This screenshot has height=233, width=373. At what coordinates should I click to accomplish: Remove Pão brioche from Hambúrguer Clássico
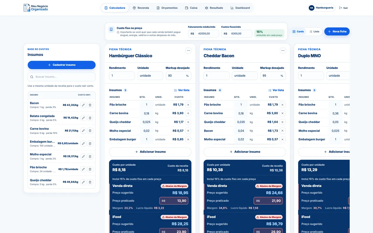coord(188,105)
